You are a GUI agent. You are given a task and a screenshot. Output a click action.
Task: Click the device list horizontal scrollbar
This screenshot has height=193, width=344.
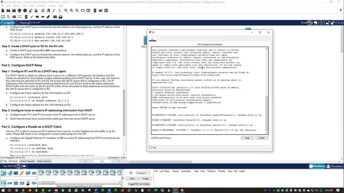coord(79,183)
